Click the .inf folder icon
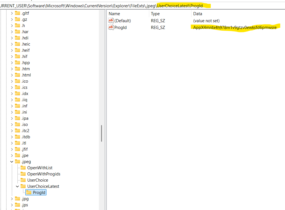 click(17, 106)
